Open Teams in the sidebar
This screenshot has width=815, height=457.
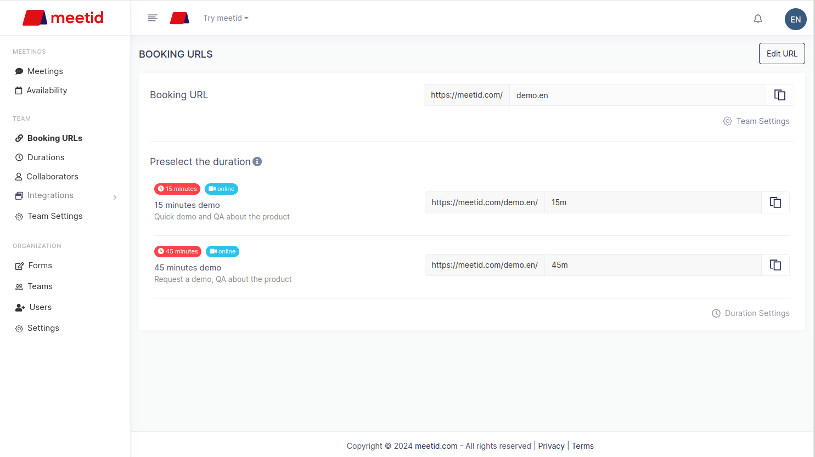coord(33,286)
